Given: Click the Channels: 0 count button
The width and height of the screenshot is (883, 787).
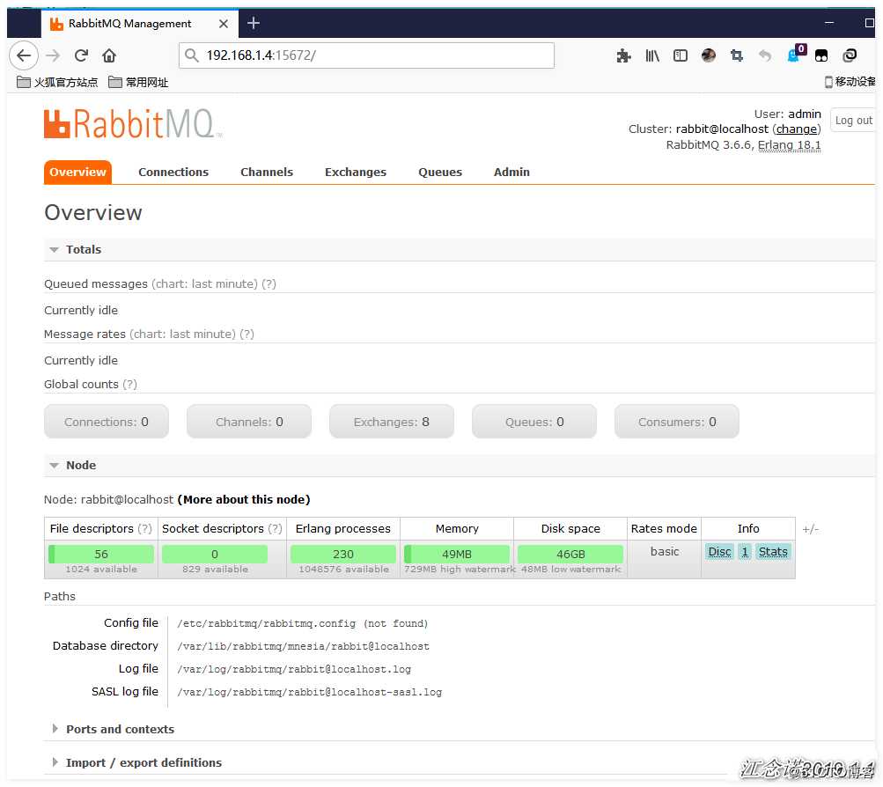Looking at the screenshot, I should click(x=249, y=422).
